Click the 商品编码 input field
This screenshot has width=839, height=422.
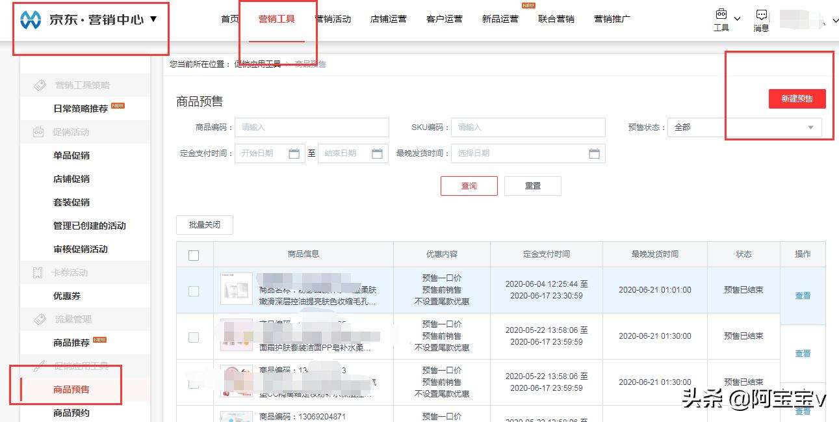pyautogui.click(x=312, y=127)
